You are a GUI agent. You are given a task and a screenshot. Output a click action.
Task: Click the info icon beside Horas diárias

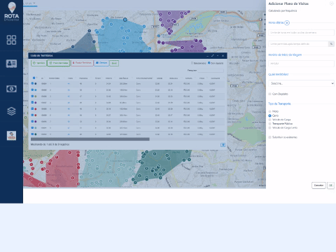pyautogui.click(x=287, y=23)
